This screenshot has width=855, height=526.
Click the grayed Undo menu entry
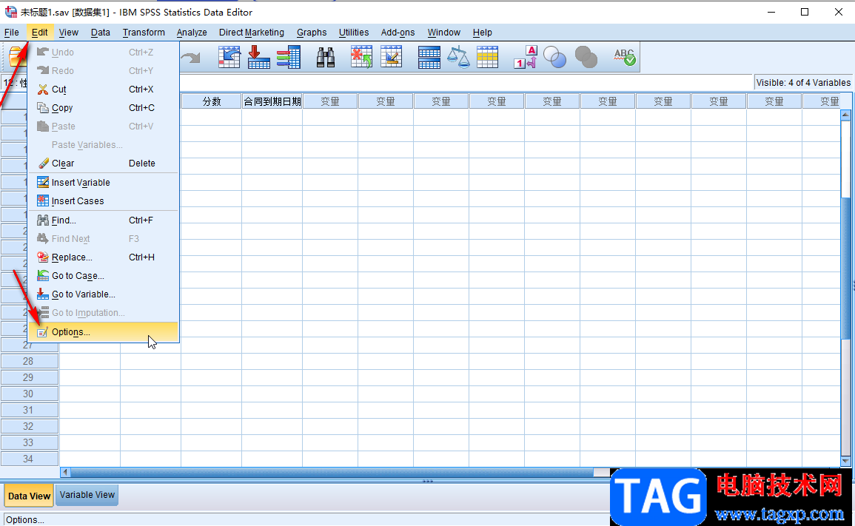103,53
